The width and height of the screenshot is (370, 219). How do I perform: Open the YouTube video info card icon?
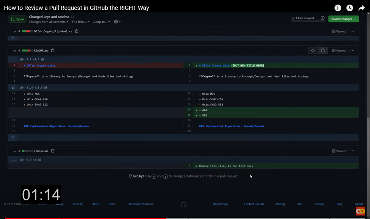[x=338, y=8]
